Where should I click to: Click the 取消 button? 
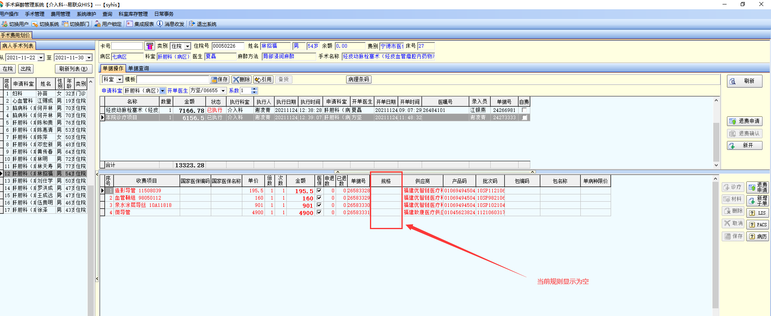[733, 223]
